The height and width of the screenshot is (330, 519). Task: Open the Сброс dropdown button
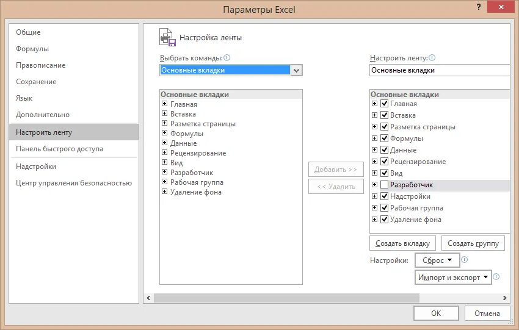coord(437,260)
